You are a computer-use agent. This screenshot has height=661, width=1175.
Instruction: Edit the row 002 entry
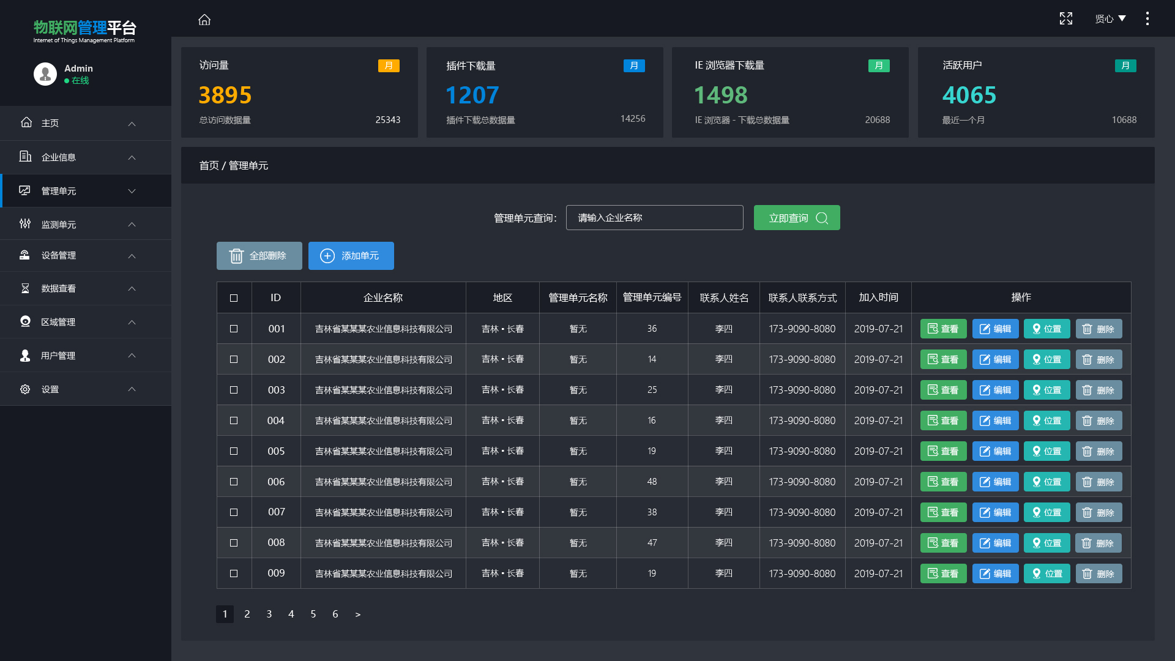(x=995, y=359)
